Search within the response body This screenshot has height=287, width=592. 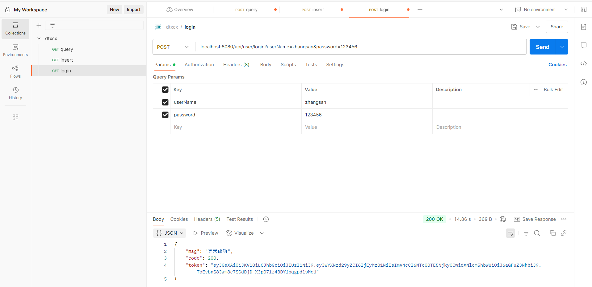537,233
